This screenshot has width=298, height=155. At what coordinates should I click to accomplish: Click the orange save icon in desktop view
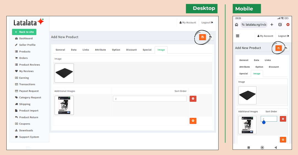click(203, 37)
